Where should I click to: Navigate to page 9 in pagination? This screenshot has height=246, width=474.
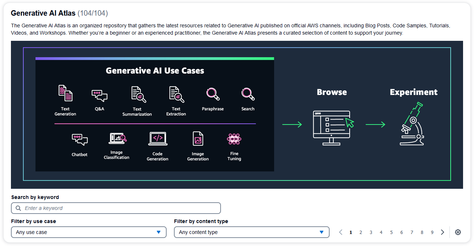(432, 232)
